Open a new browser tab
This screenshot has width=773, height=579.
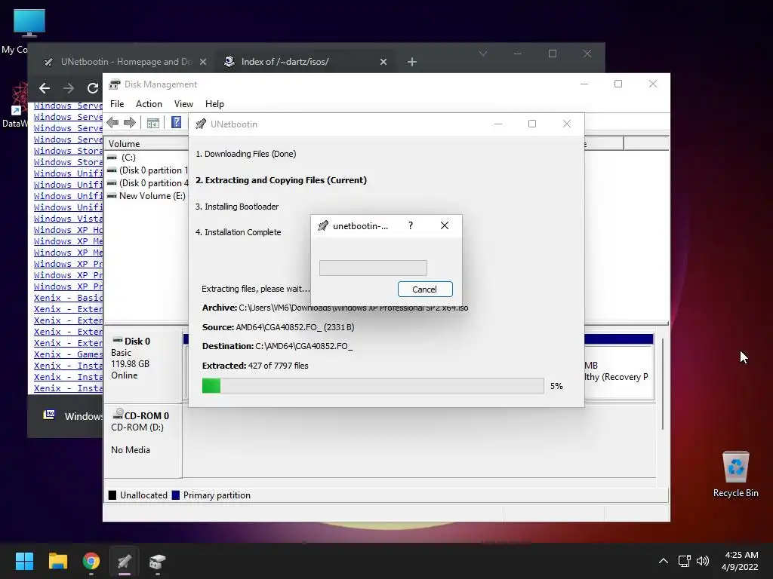pos(412,62)
